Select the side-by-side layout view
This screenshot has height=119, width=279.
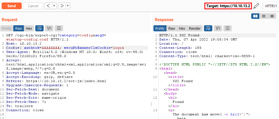pyautogui.click(x=255, y=16)
